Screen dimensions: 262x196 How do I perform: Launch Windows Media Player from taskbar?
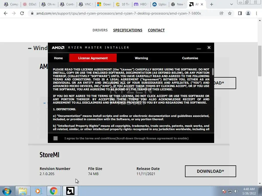coord(38,191)
